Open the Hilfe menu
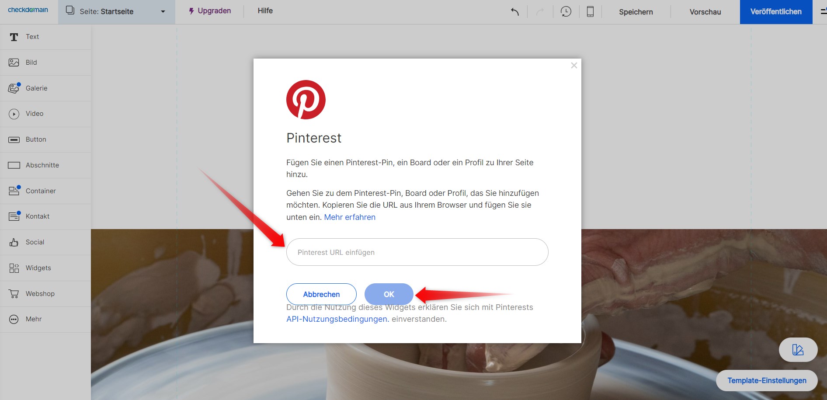 pos(265,11)
